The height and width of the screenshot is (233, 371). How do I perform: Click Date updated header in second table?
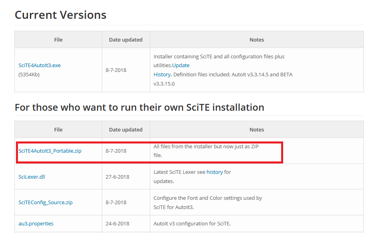pos(126,130)
